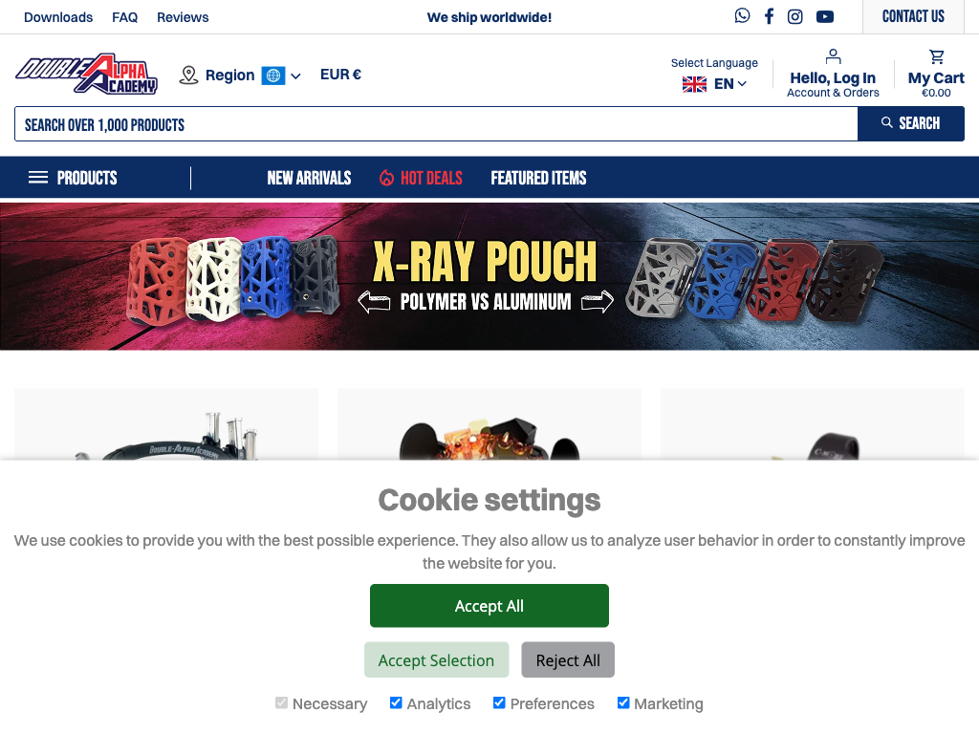Go to New Arrivals menu item
The image size is (979, 734).
click(309, 178)
